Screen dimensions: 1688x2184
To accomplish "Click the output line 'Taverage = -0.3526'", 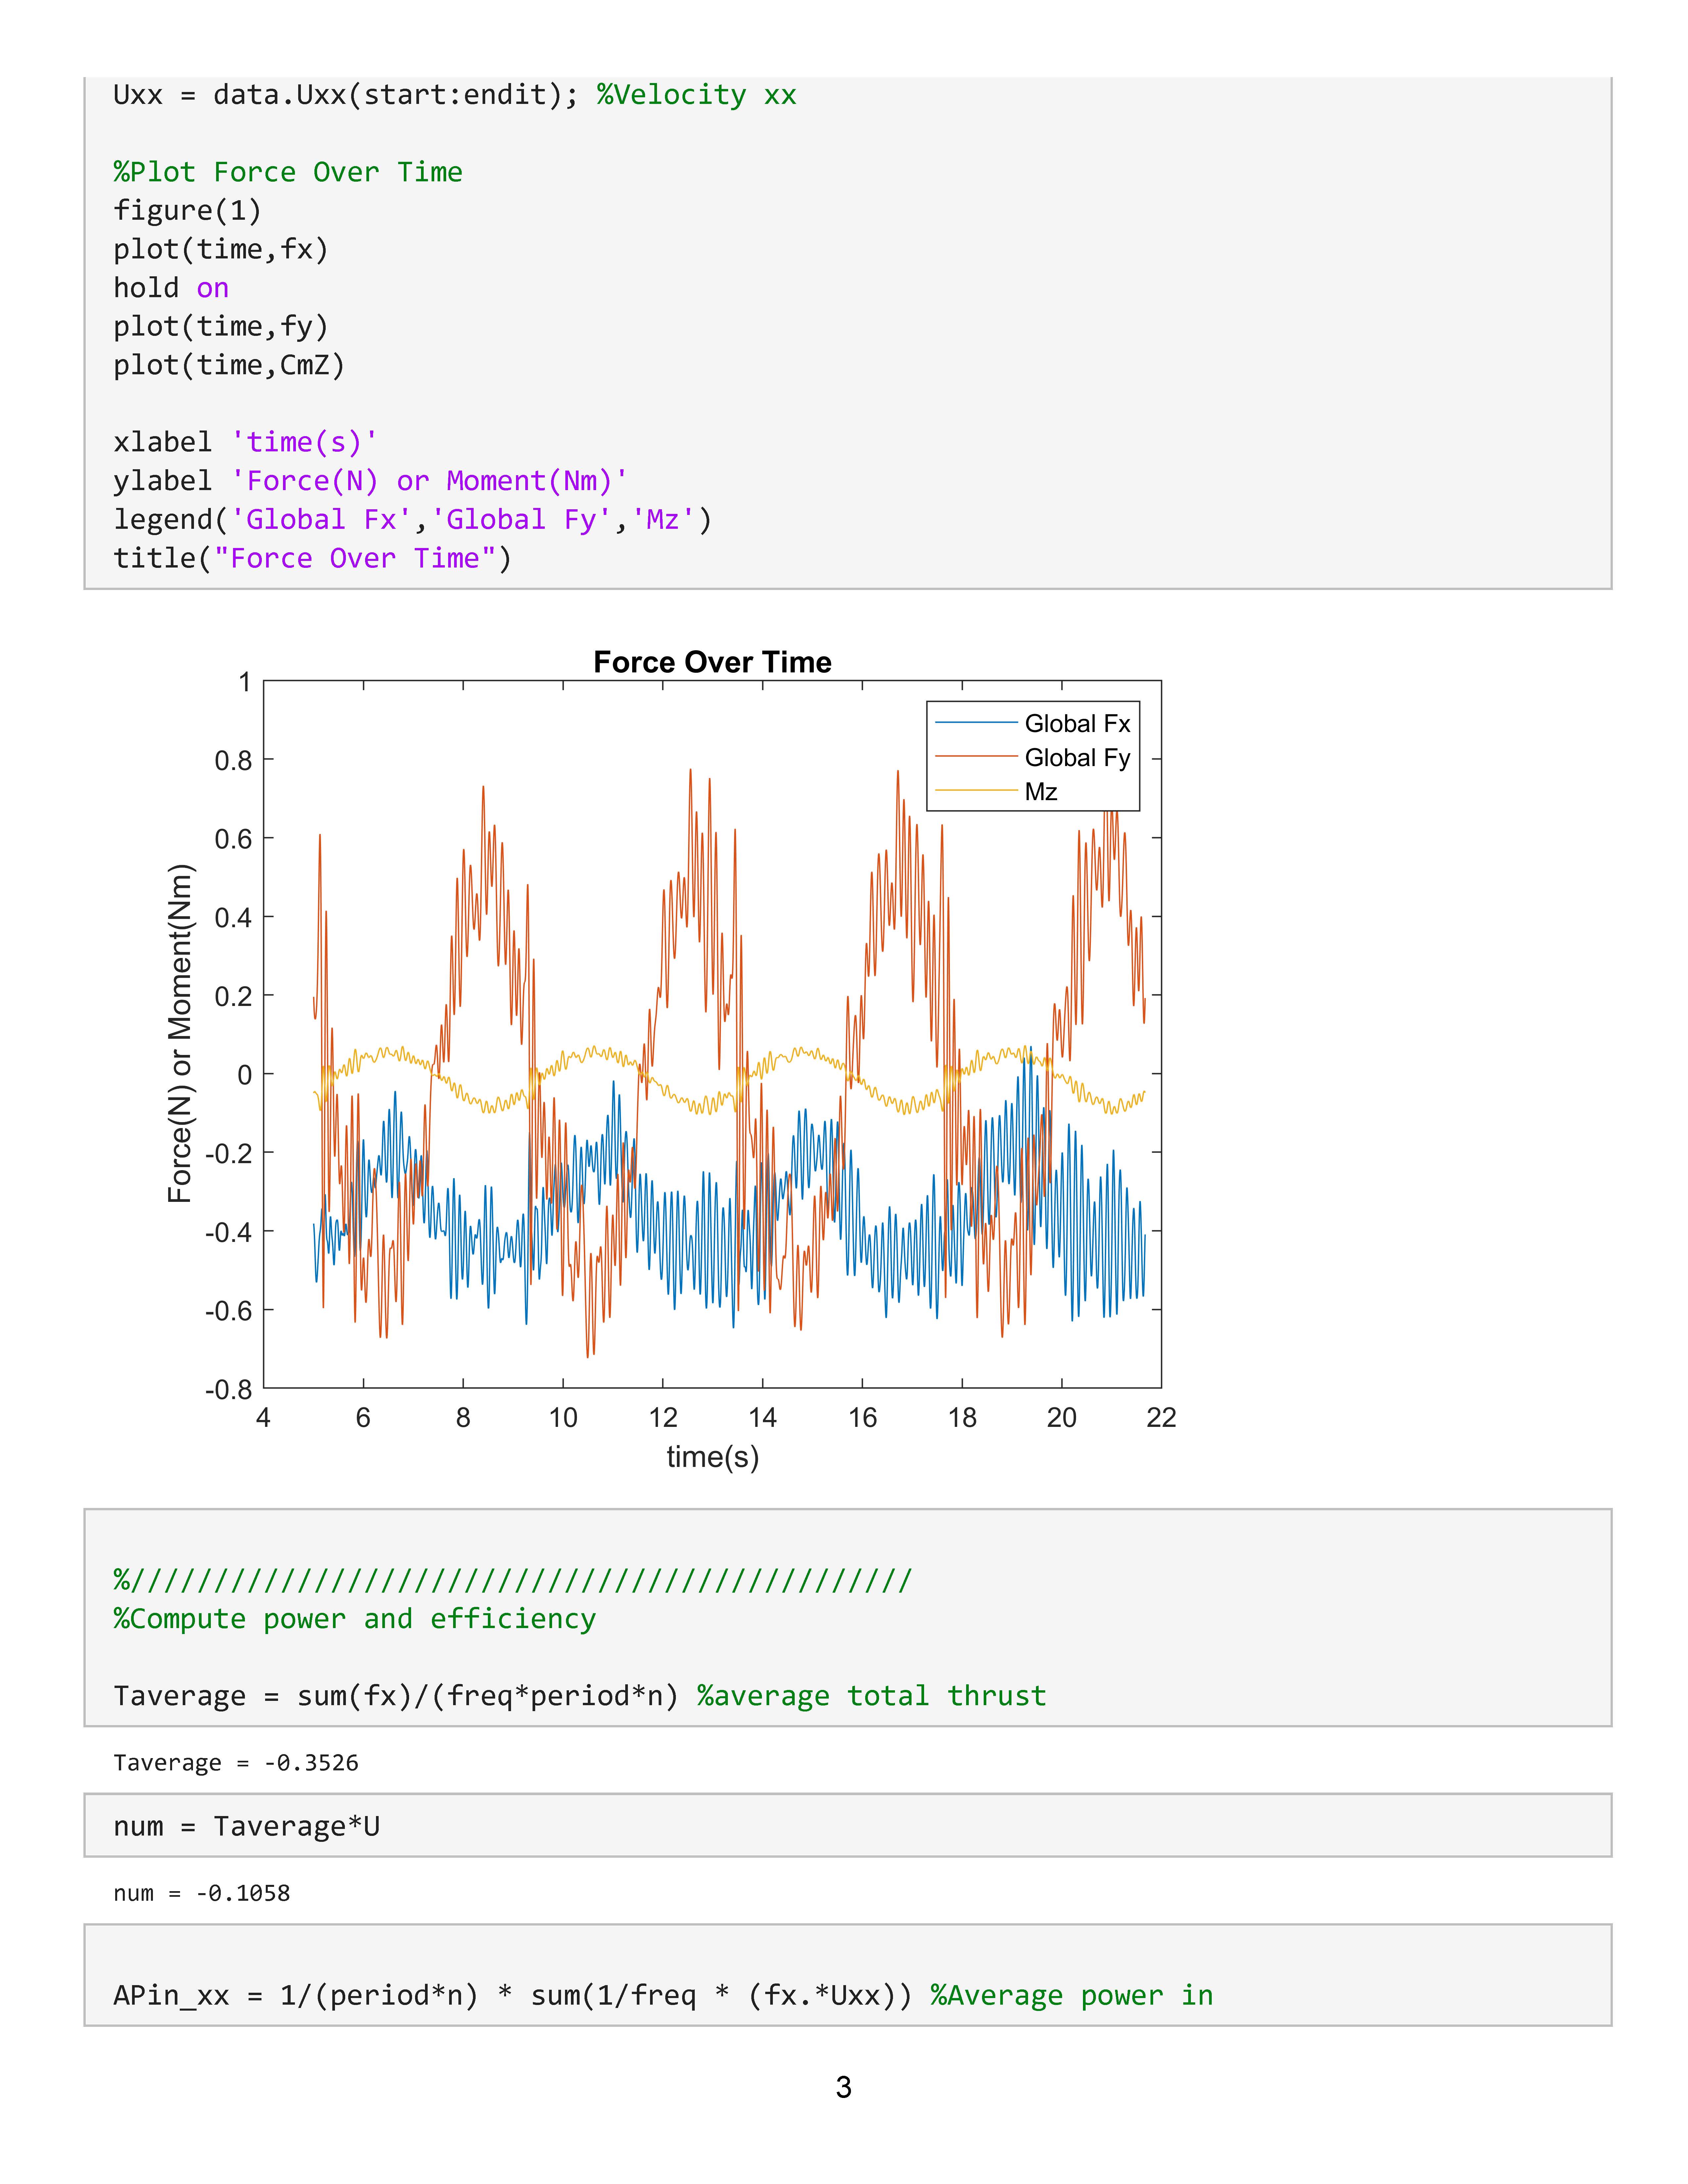I will point(236,1763).
